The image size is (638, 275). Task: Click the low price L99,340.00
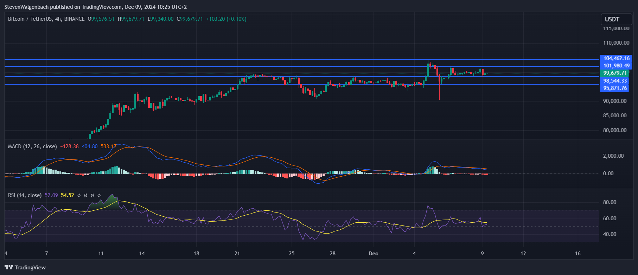(160, 19)
